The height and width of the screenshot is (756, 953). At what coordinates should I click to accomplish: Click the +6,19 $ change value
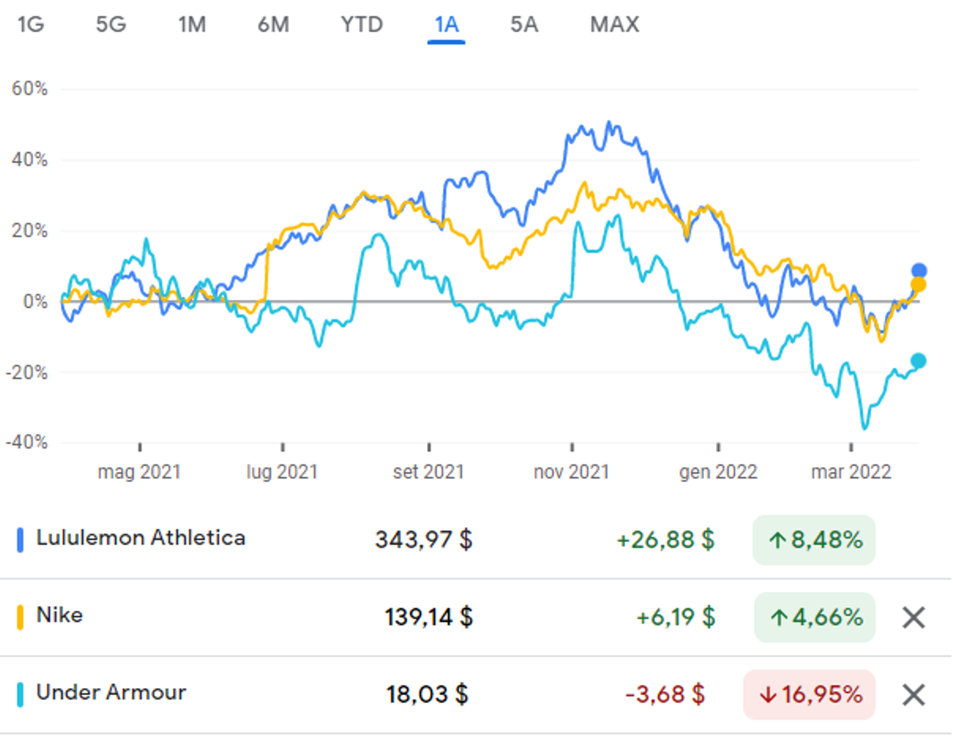(675, 617)
